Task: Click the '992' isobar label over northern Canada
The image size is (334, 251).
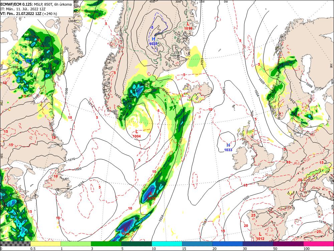Action: tap(15, 67)
